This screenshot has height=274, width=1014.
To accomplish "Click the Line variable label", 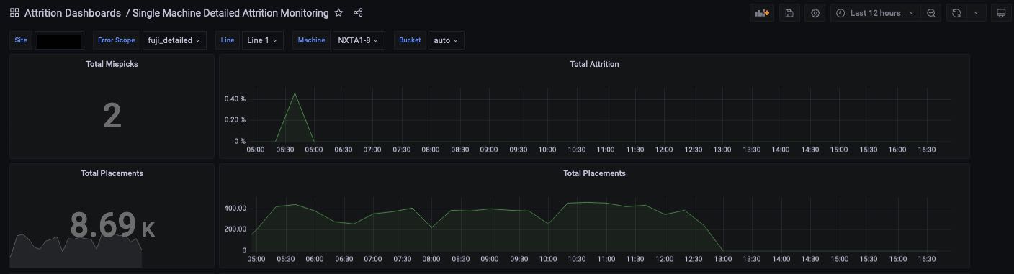I will 228,40.
